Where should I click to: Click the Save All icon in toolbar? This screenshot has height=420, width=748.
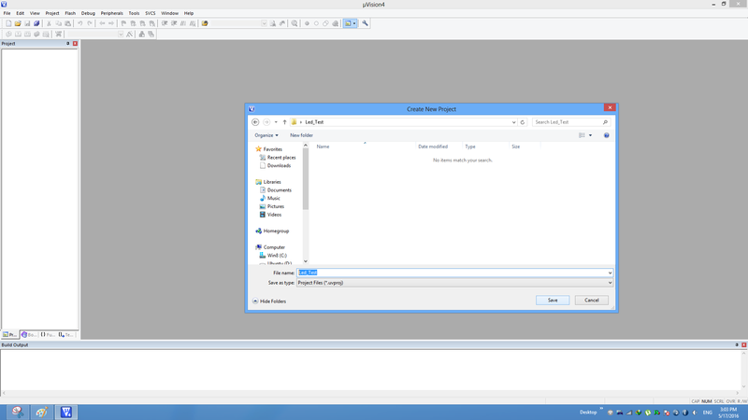click(36, 23)
